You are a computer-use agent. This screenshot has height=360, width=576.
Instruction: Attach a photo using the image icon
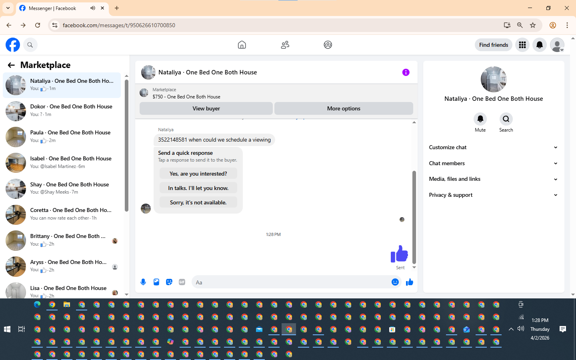pyautogui.click(x=156, y=282)
